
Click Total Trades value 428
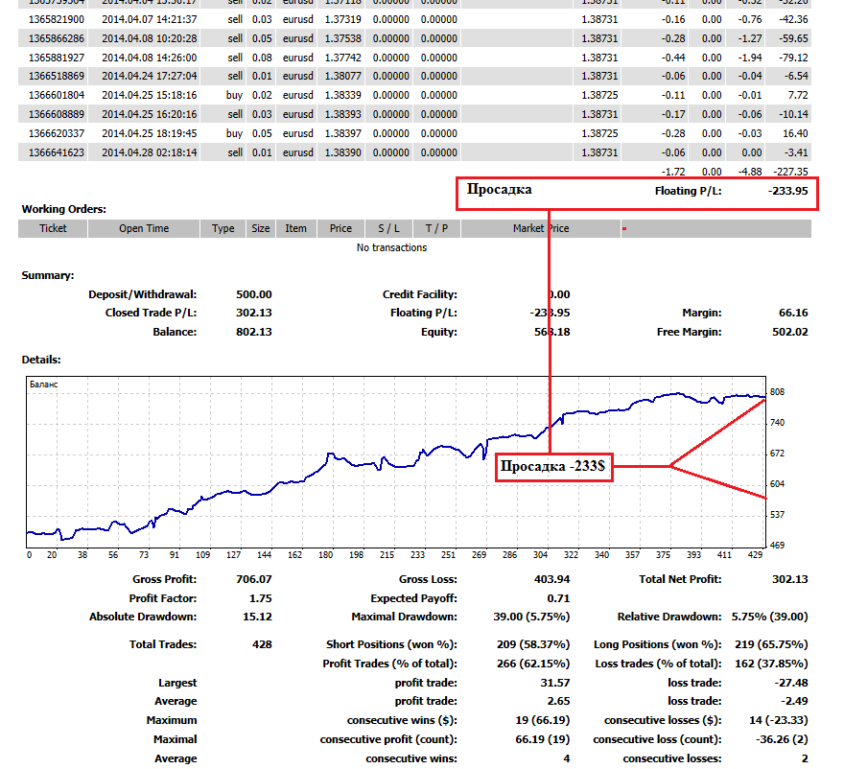pos(262,644)
